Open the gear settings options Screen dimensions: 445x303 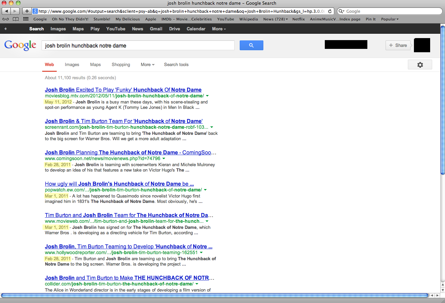coord(420,65)
